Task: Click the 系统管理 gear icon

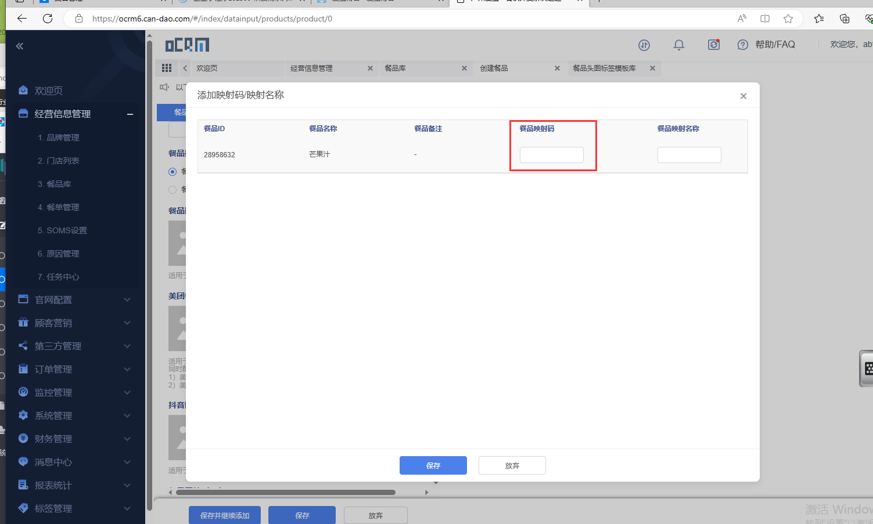Action: tap(23, 415)
